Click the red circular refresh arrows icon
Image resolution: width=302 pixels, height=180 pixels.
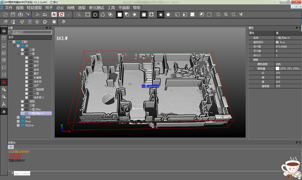pos(61,14)
